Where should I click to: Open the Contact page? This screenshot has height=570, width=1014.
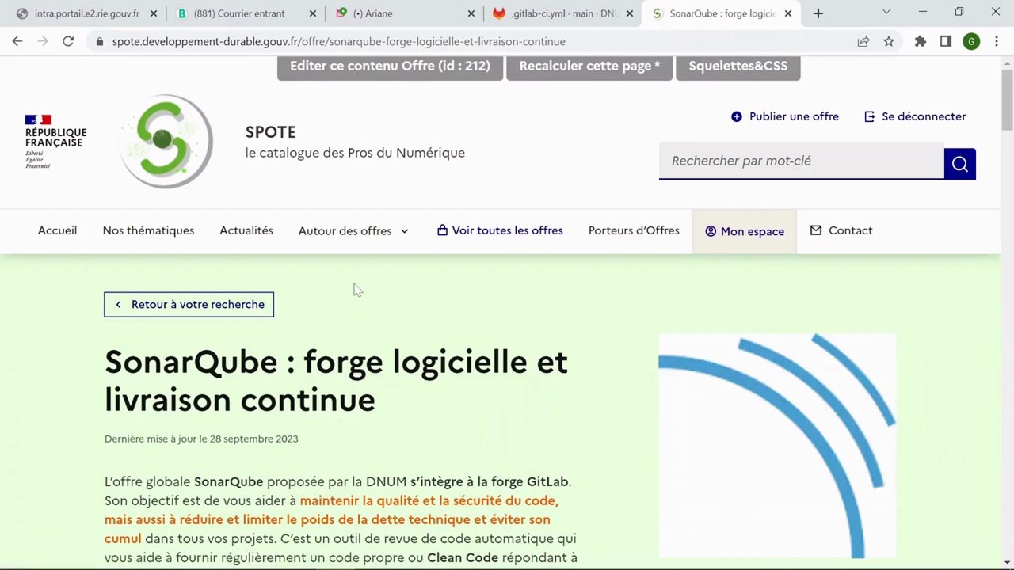click(841, 230)
